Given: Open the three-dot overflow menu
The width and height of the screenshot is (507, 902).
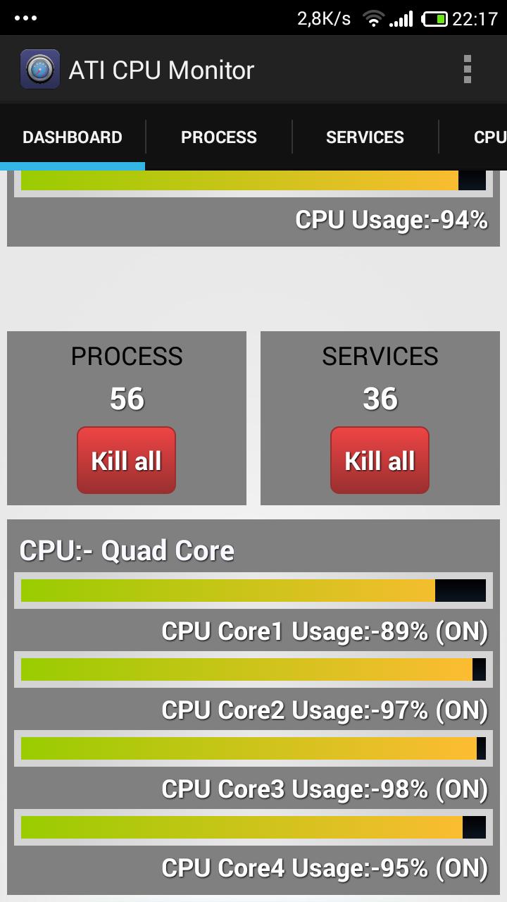Looking at the screenshot, I should 467,69.
